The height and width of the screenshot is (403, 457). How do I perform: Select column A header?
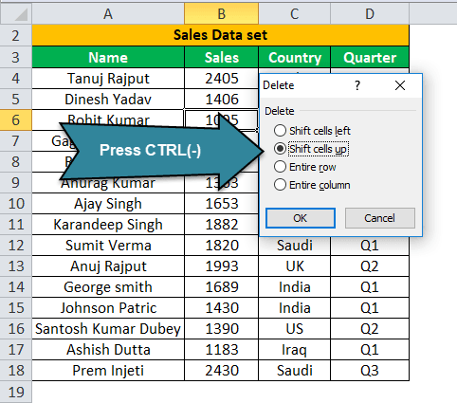[x=108, y=13]
